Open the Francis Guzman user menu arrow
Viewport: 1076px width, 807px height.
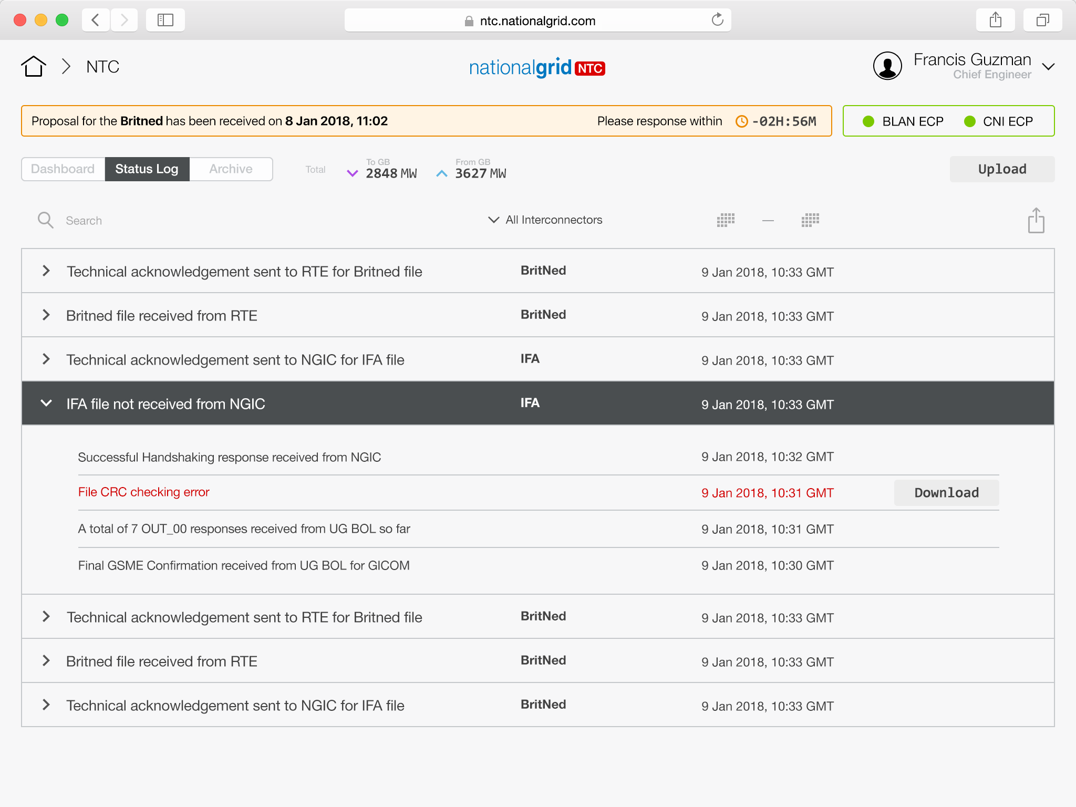click(x=1048, y=67)
